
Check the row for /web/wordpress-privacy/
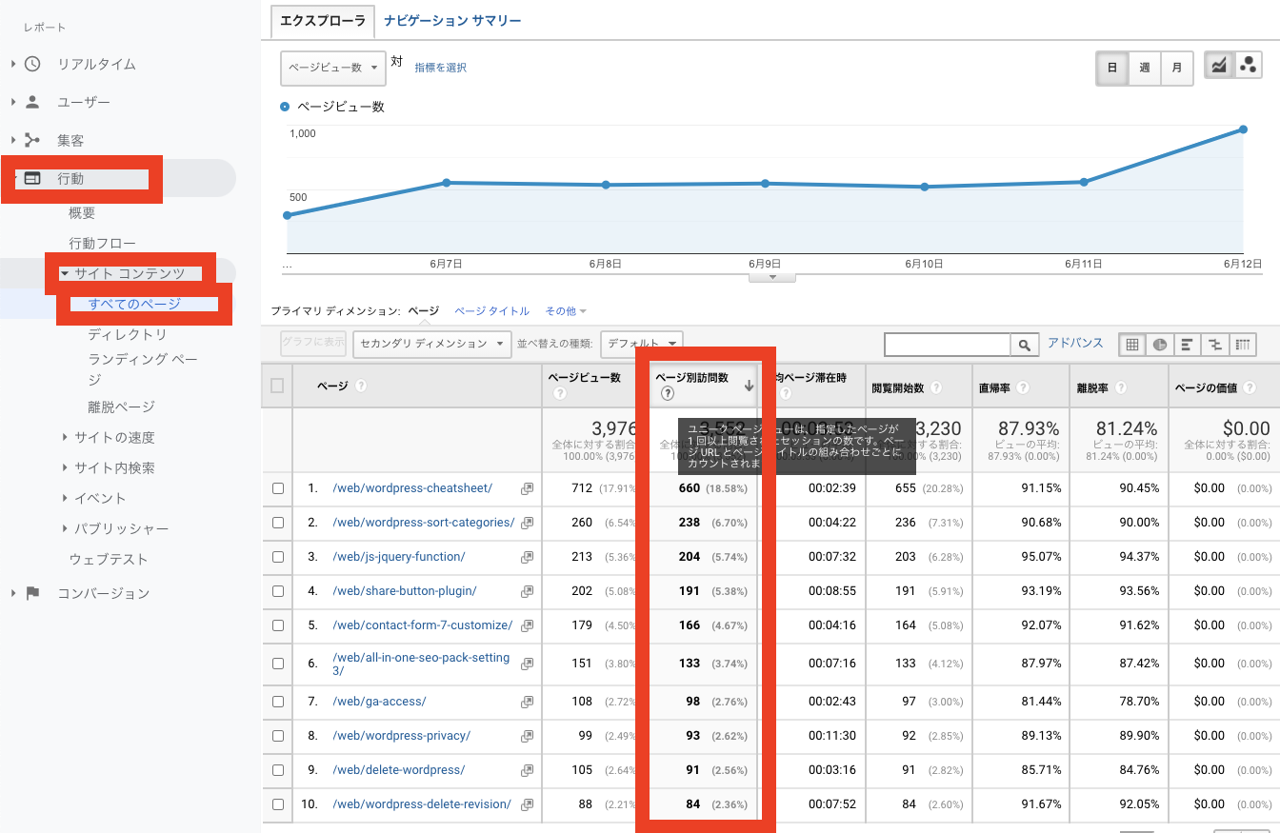point(278,736)
